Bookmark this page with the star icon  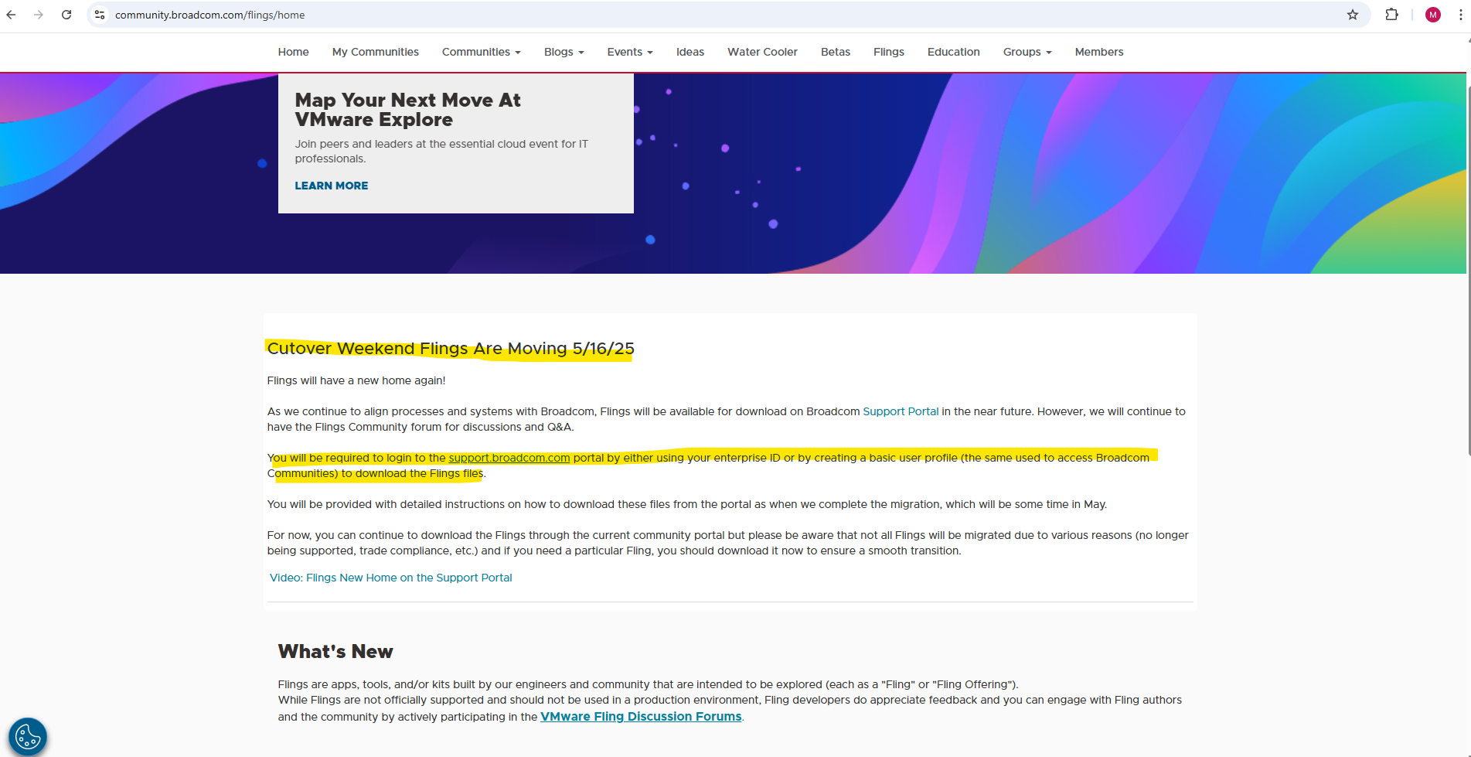point(1353,15)
